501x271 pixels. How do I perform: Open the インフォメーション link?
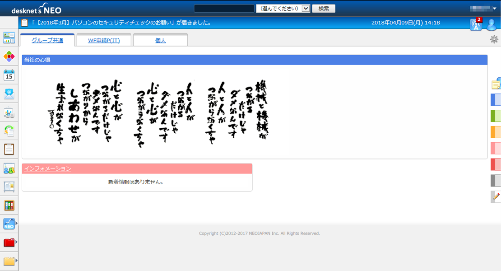[47, 169]
